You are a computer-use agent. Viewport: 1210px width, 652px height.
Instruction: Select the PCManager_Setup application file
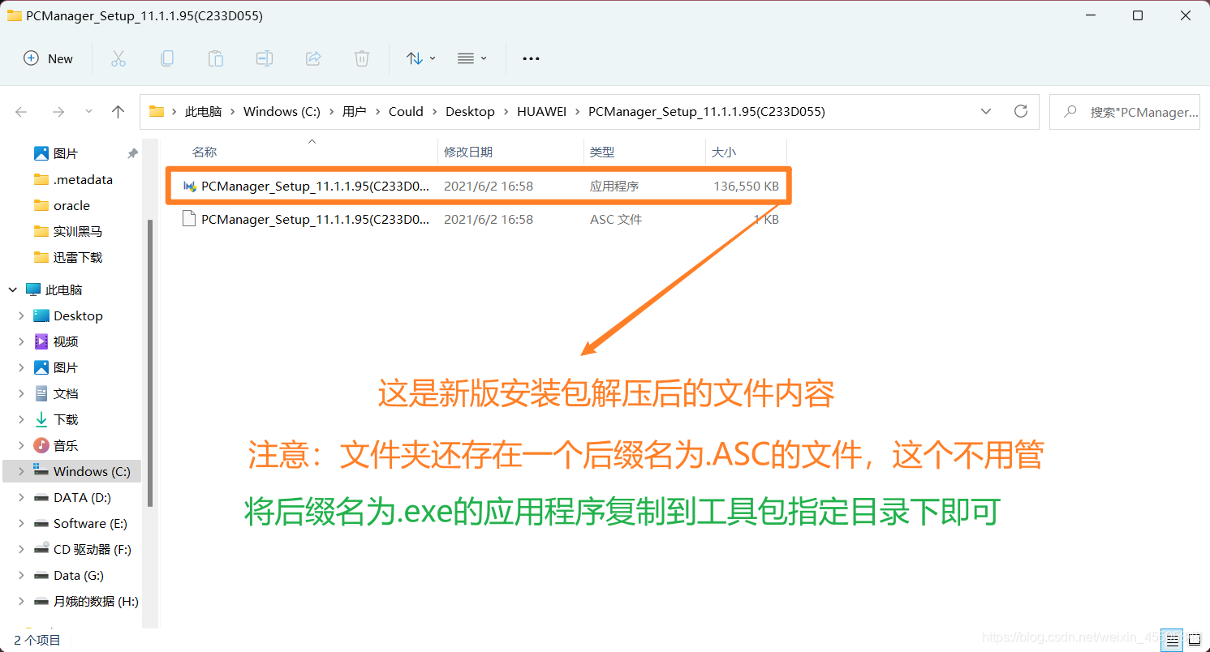tap(479, 187)
